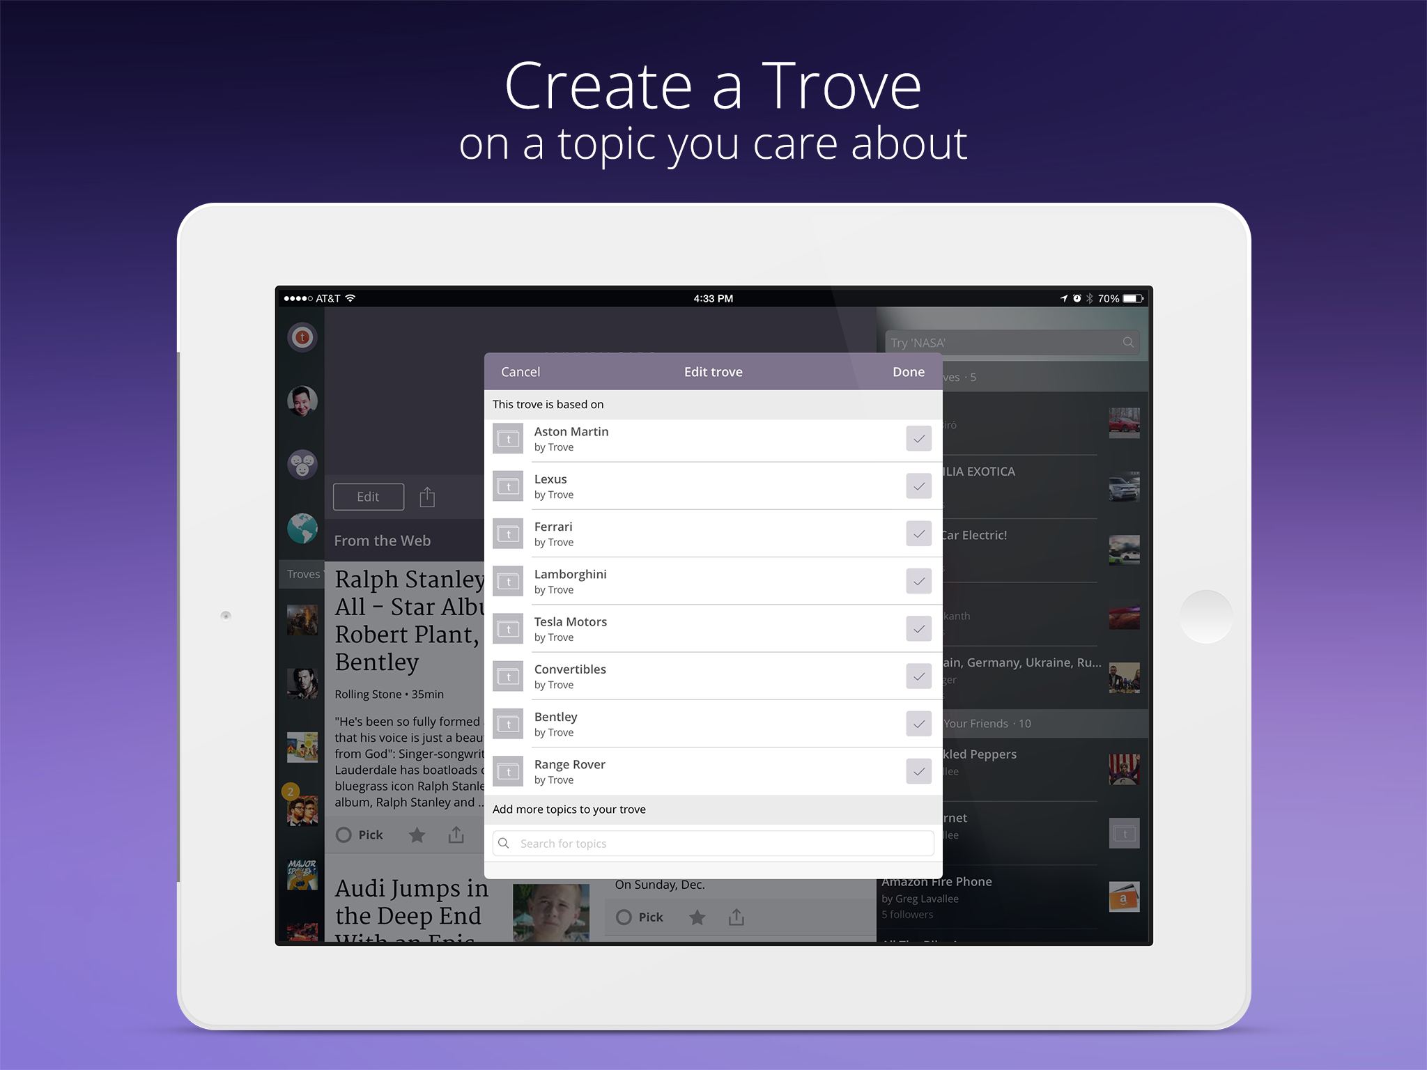Tap the Aston Martin topic icon

(508, 439)
